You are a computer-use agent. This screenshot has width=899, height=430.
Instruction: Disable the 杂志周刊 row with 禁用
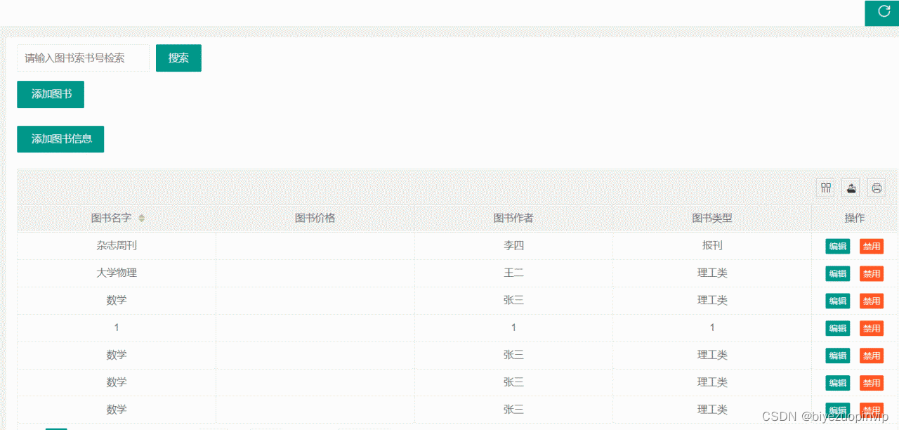(x=872, y=246)
